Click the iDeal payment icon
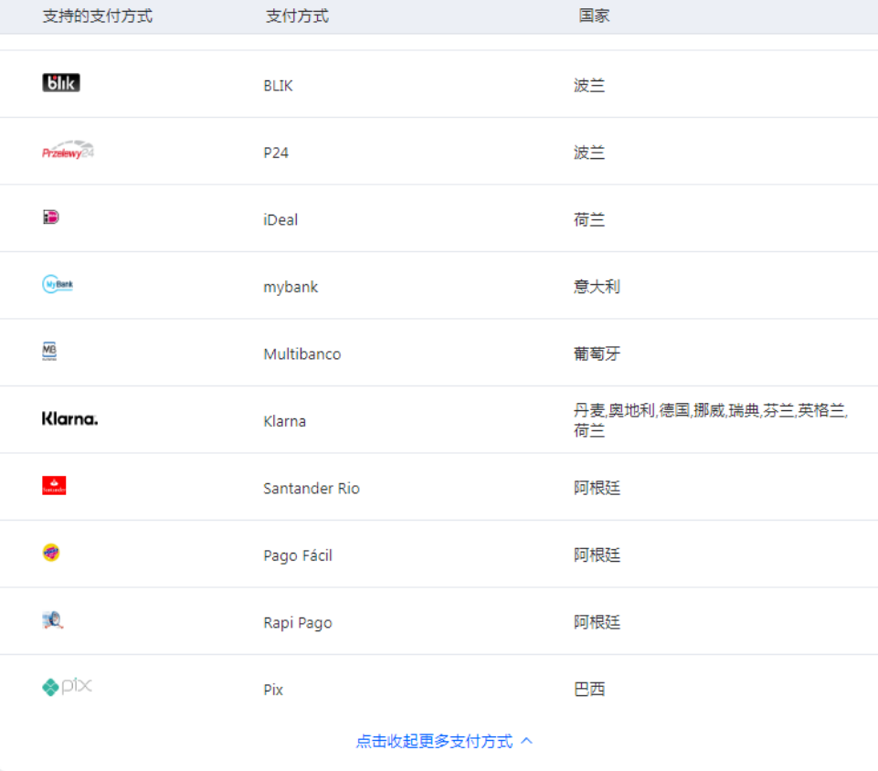Viewport: 878px width, 771px height. 49,217
